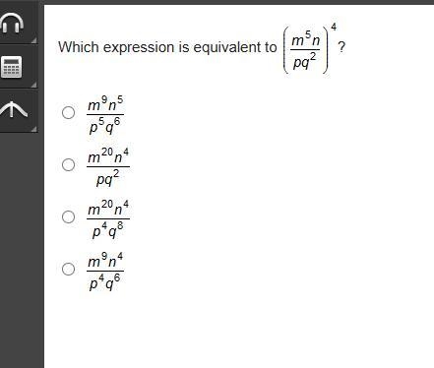434x368 pixels.
Task: Click the fraction label m⁹n⁵ over p⁵q⁶
Action: pyautogui.click(x=105, y=115)
